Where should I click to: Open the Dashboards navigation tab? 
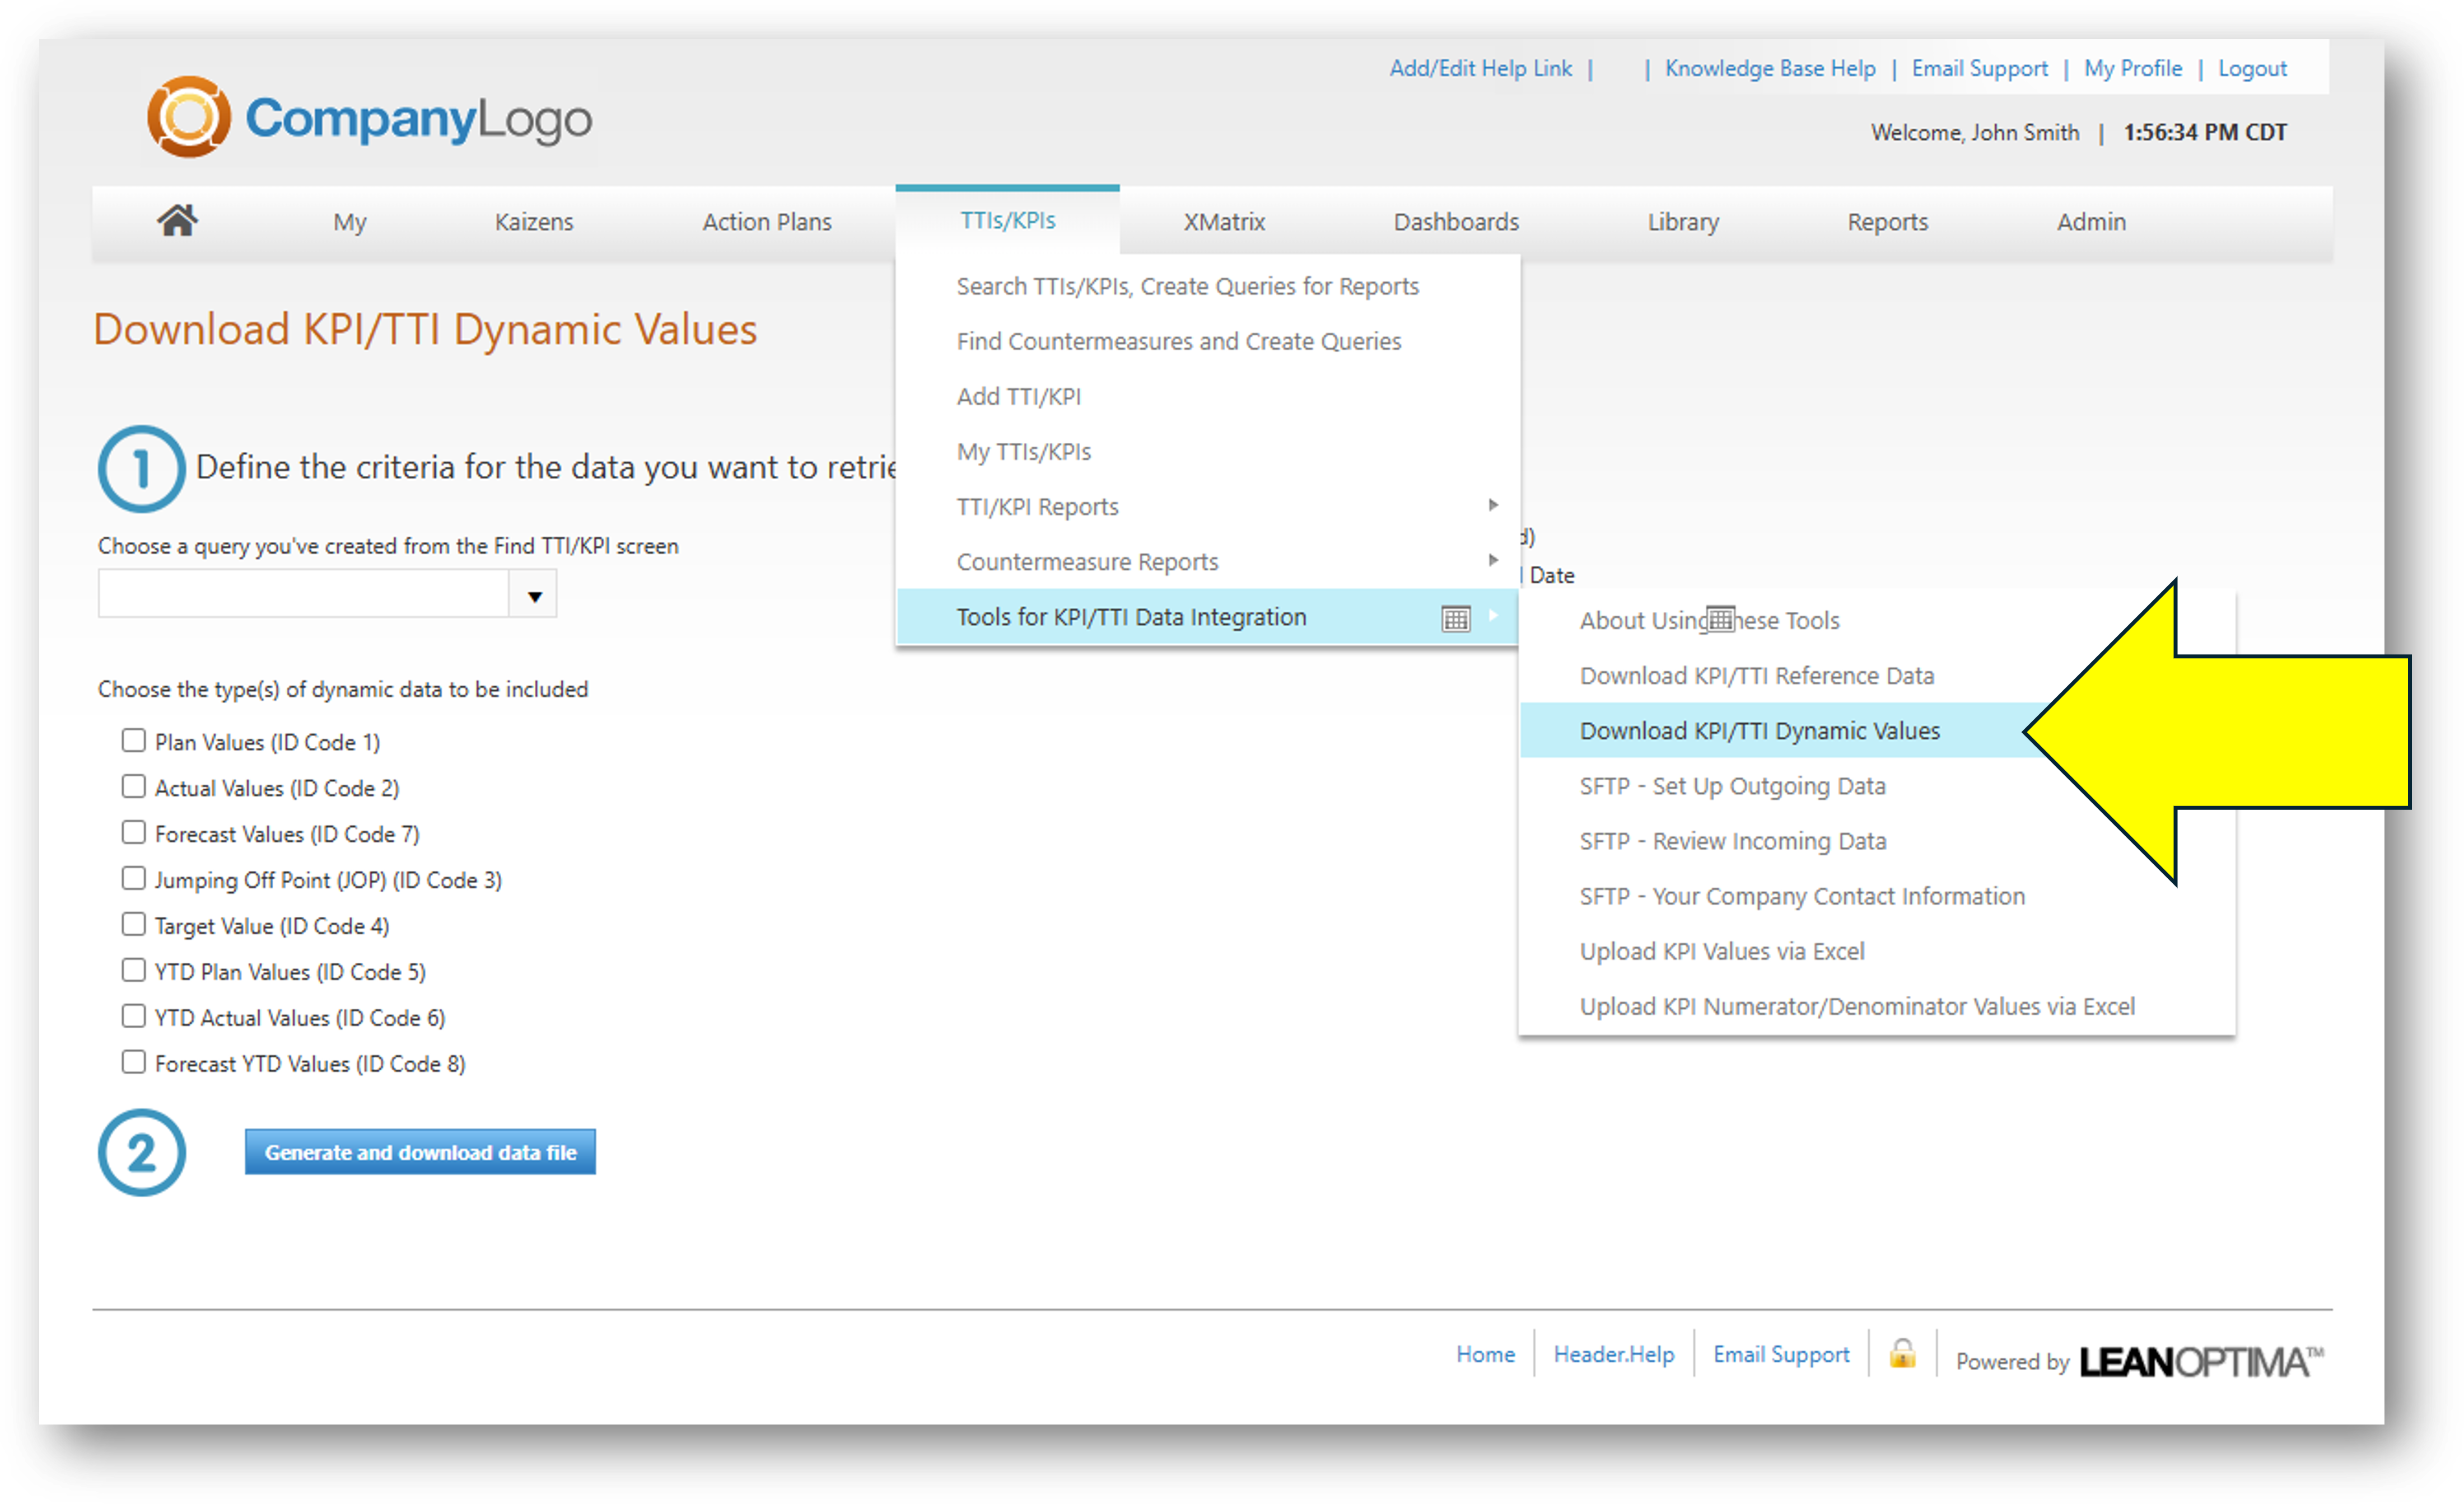1455,222
